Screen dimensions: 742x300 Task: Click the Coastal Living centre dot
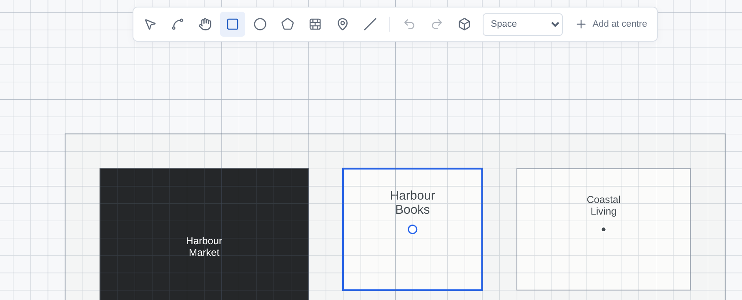pos(604,230)
